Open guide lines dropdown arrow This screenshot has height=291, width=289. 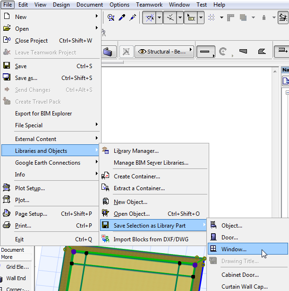(x=159, y=18)
